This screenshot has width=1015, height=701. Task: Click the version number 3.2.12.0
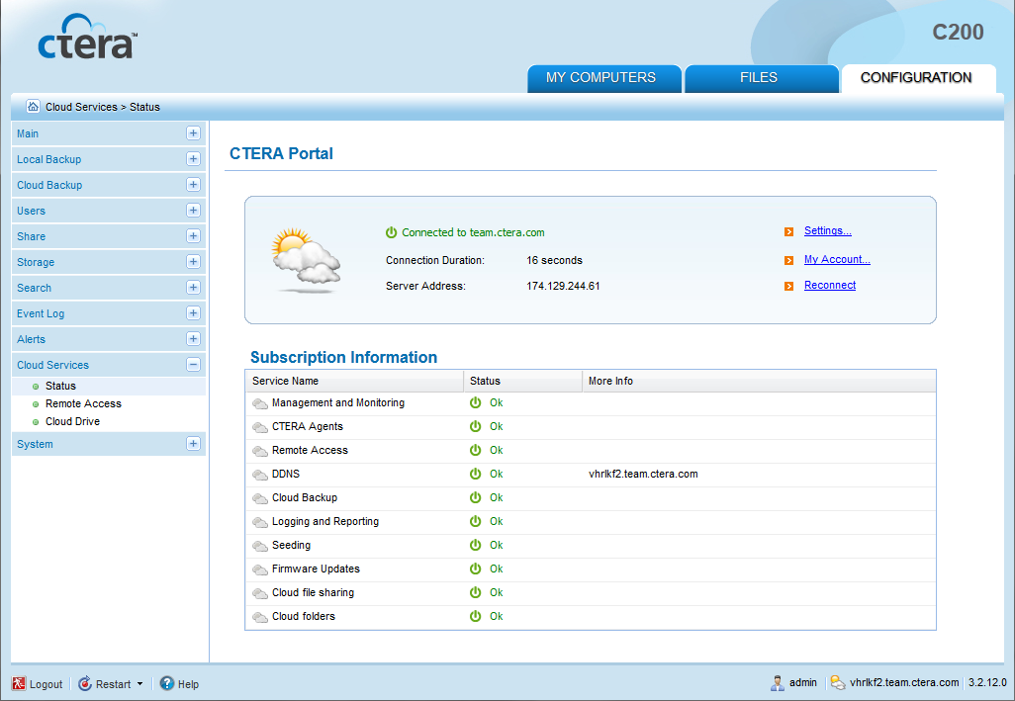click(x=987, y=682)
